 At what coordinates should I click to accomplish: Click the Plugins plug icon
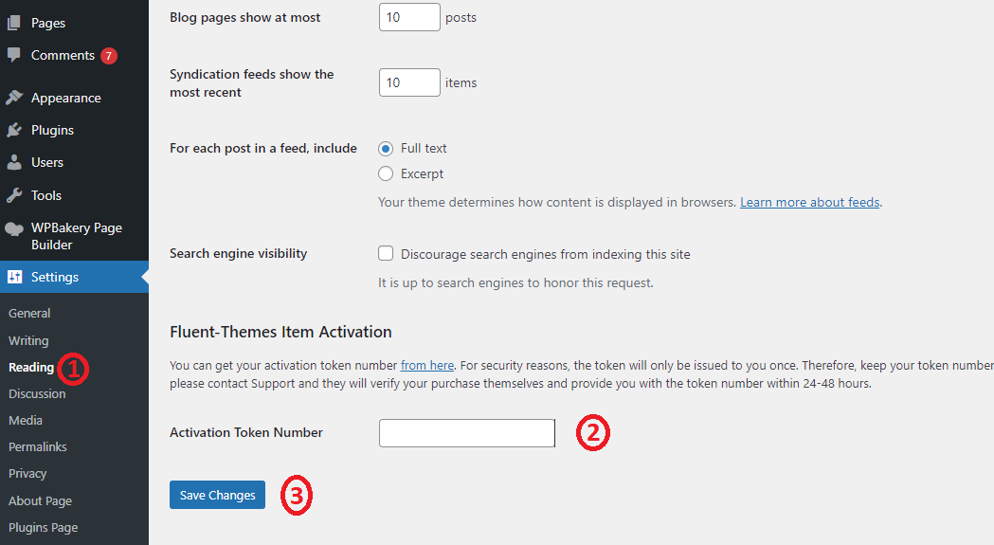pos(14,130)
